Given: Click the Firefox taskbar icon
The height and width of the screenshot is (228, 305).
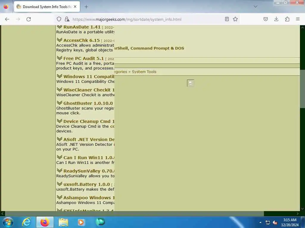Looking at the screenshot, I should (45, 222).
